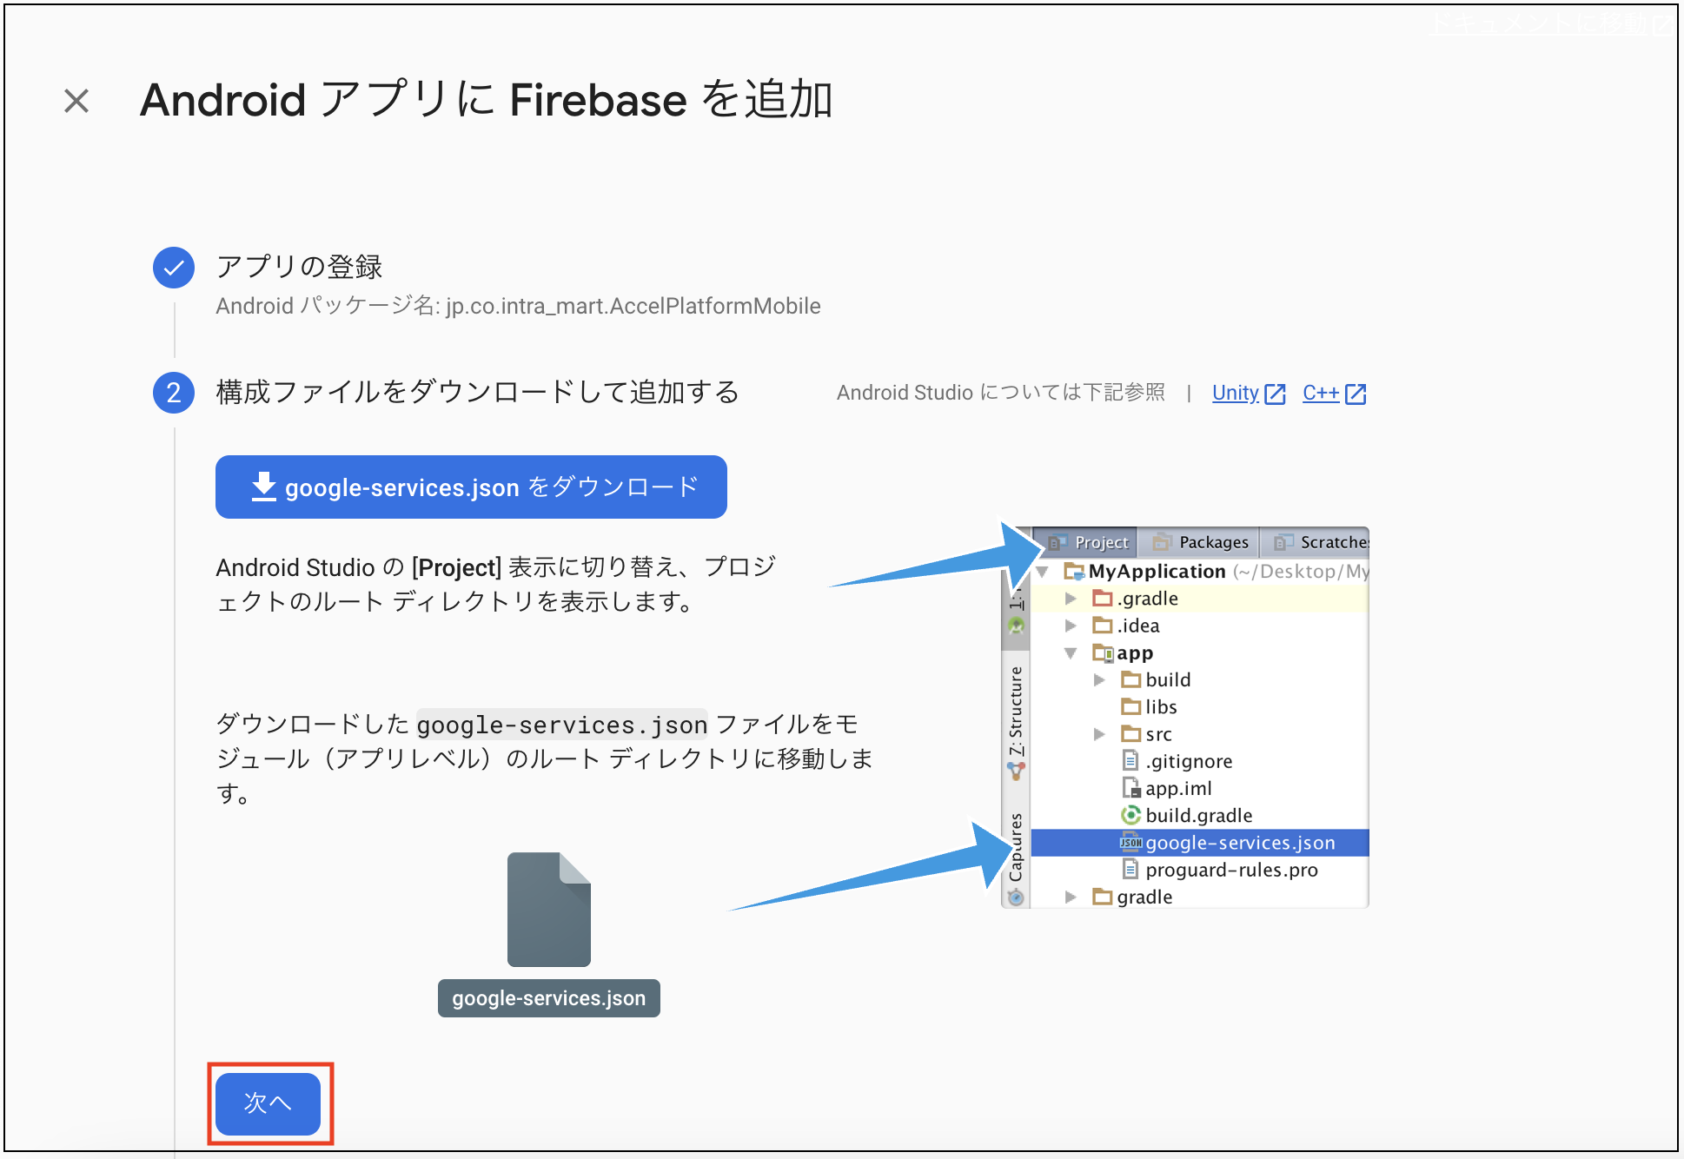Click the completed step 1 checkmark icon
The width and height of the screenshot is (1684, 1159).
point(174,268)
